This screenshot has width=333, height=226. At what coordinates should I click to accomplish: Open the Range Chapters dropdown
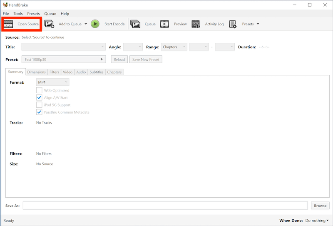pos(174,47)
